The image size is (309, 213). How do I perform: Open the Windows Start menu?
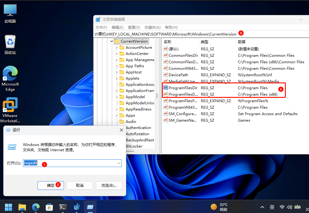8,207
